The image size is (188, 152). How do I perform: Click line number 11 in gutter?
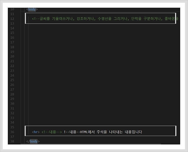(12, 14)
